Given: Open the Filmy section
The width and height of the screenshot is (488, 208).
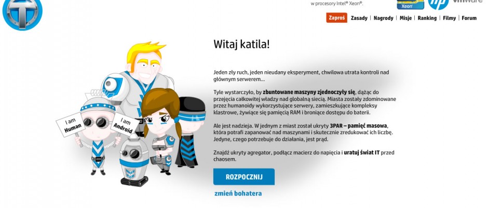Looking at the screenshot, I should click(x=450, y=18).
